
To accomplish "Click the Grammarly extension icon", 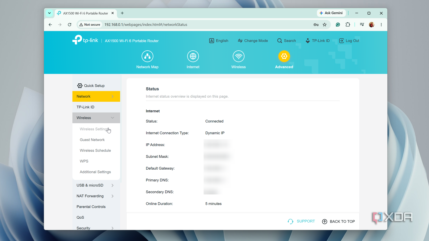I will [x=338, y=25].
